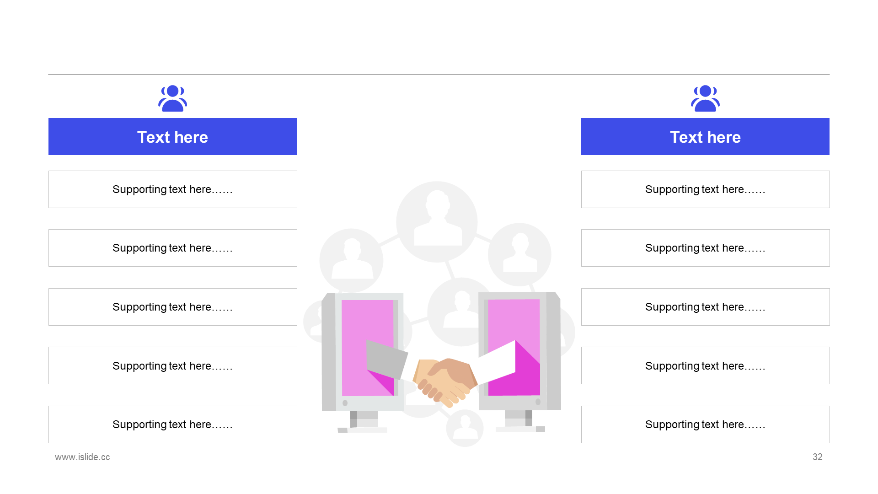Click fifth left 'Supporting text here' box
This screenshot has width=878, height=494.
[x=173, y=424]
